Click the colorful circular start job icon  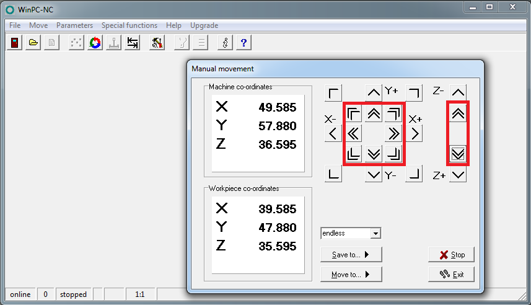click(95, 43)
